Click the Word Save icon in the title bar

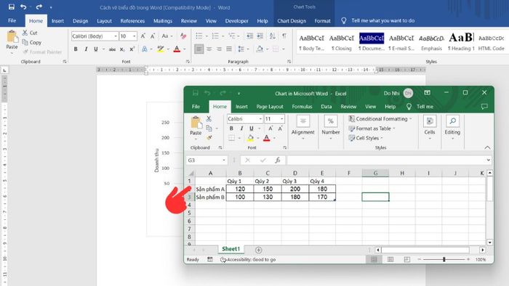coord(12,7)
